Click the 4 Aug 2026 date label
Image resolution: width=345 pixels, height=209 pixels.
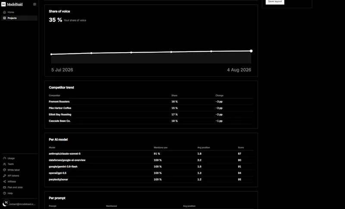[239, 70]
